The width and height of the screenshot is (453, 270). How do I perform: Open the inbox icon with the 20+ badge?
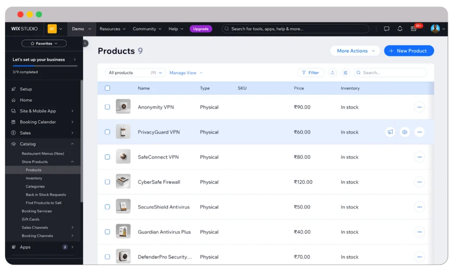(x=414, y=28)
